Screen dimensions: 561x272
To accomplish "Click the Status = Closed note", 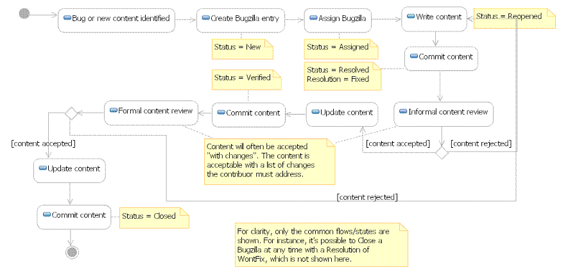I will click(155, 216).
